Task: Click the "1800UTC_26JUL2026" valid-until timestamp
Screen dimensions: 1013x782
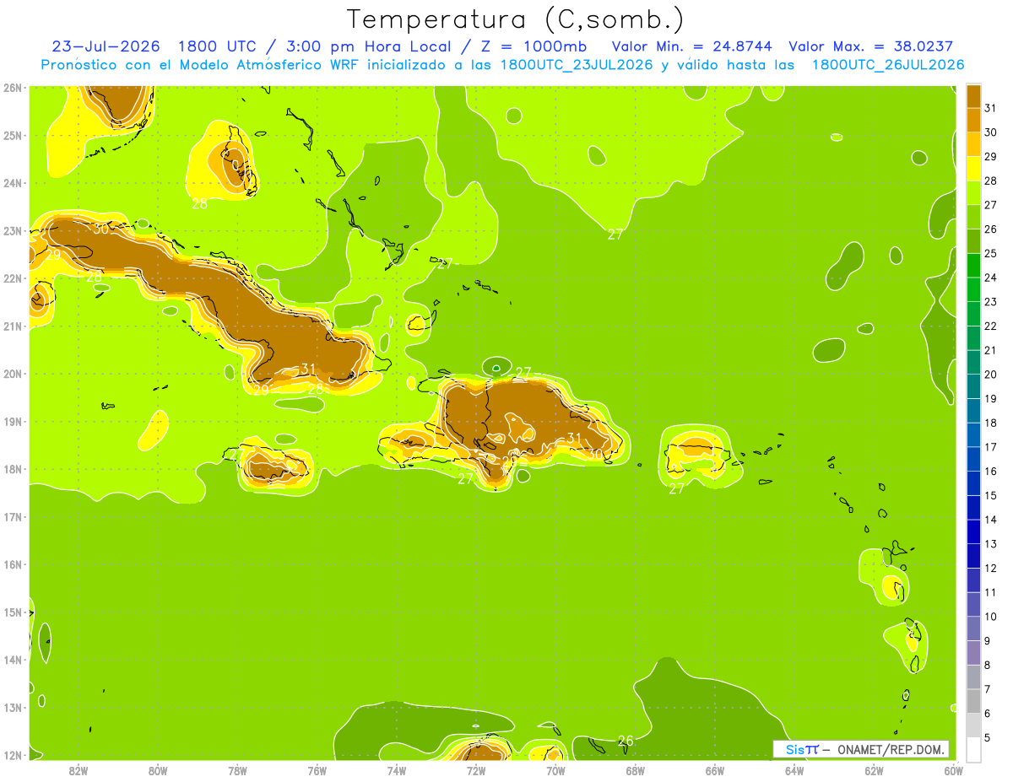Action: pos(888,65)
